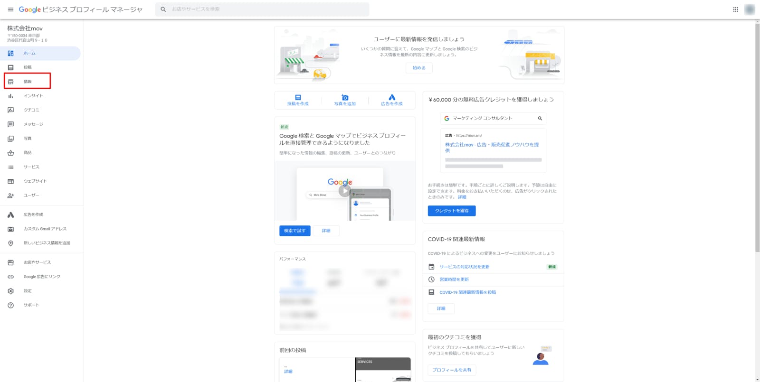Click the location pin icon for 新しいビジネス情報を追加
This screenshot has height=382, width=760.
pos(10,243)
